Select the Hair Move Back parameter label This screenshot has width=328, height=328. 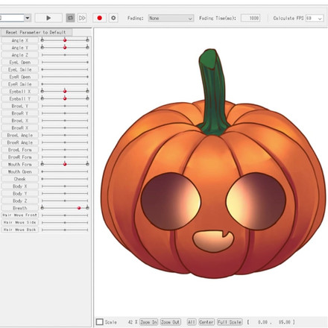point(20,230)
